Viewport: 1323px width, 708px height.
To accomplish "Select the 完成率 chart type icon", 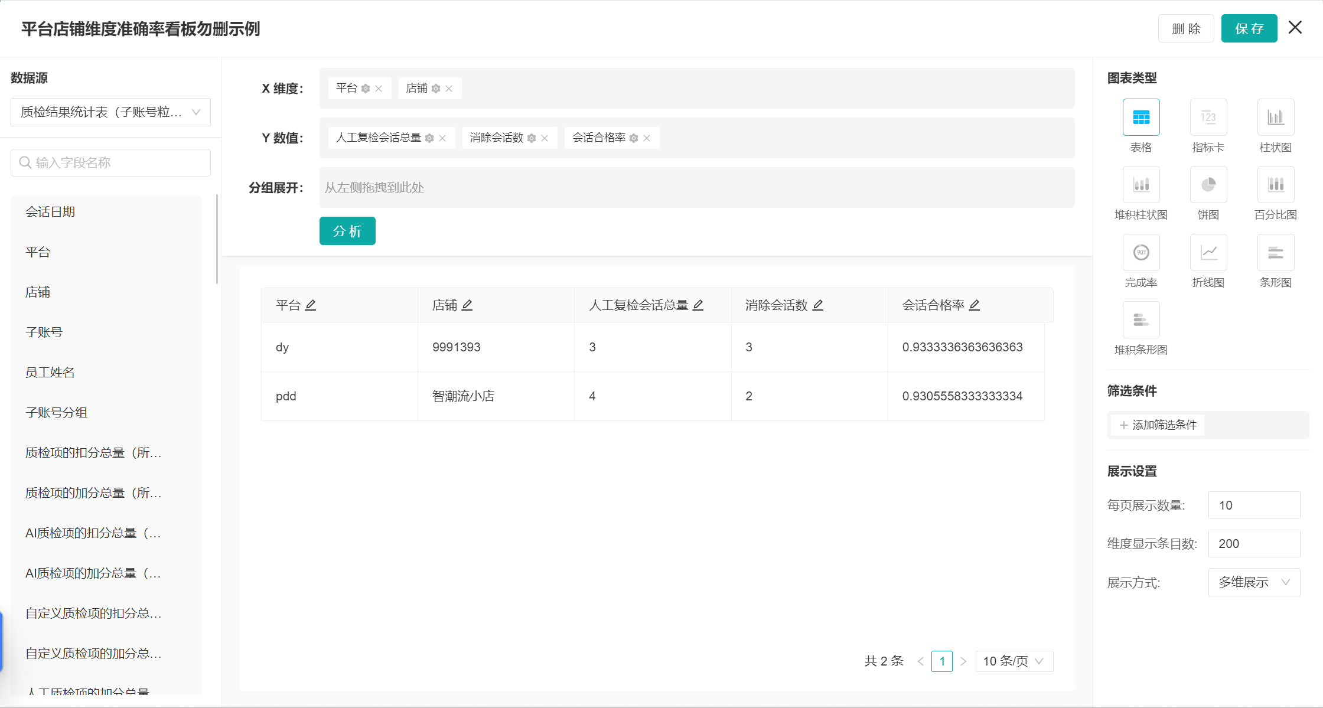I will 1140,253.
